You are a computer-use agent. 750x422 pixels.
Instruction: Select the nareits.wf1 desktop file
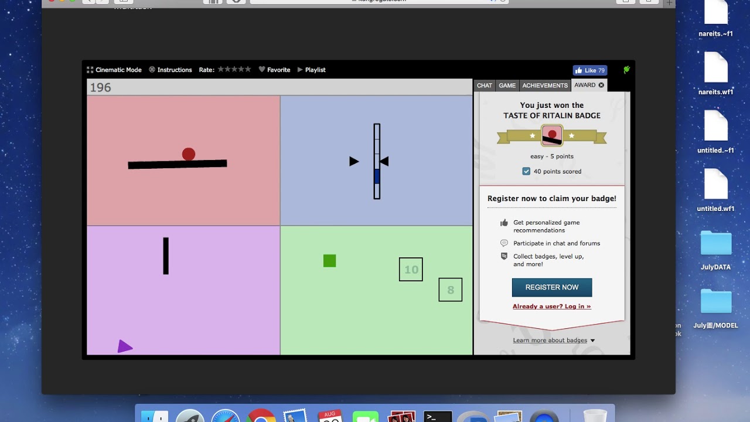click(715, 74)
